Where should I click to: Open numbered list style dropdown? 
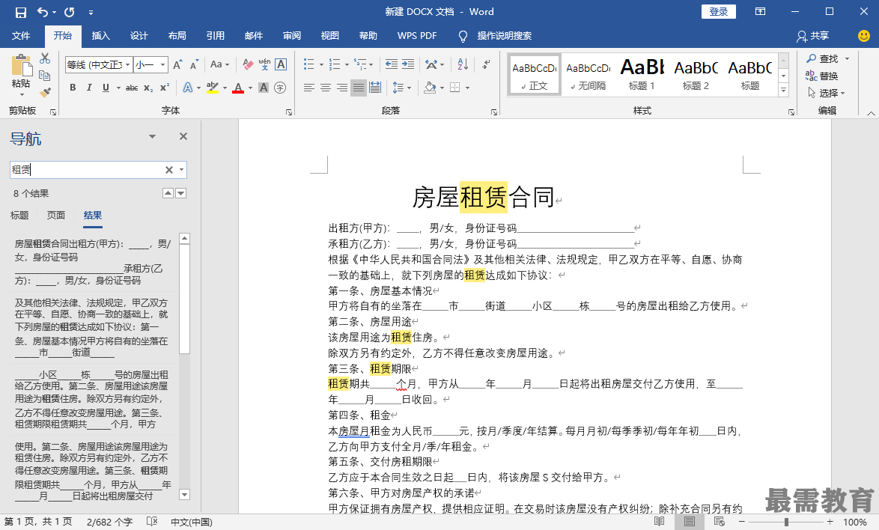[x=347, y=65]
